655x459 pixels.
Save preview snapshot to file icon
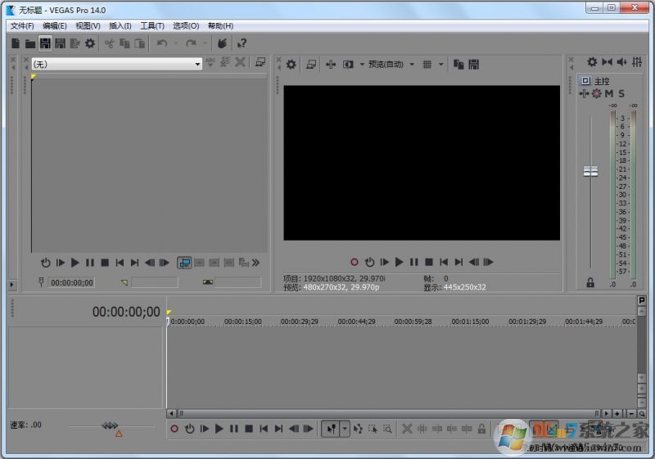click(x=474, y=65)
